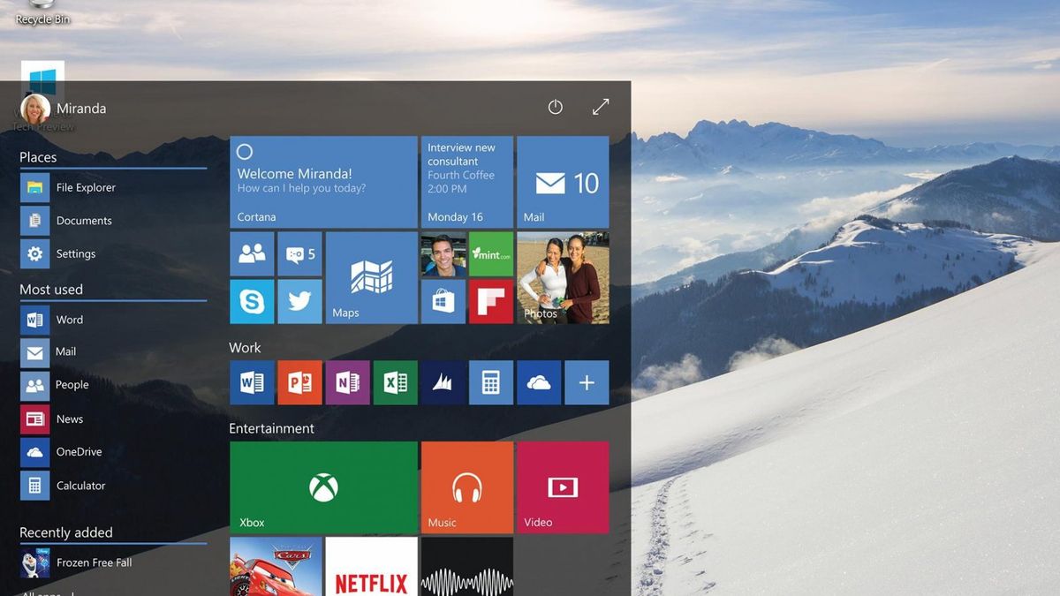Open Mail from Most used list
Screen dimensions: 1060x596
tap(113, 352)
